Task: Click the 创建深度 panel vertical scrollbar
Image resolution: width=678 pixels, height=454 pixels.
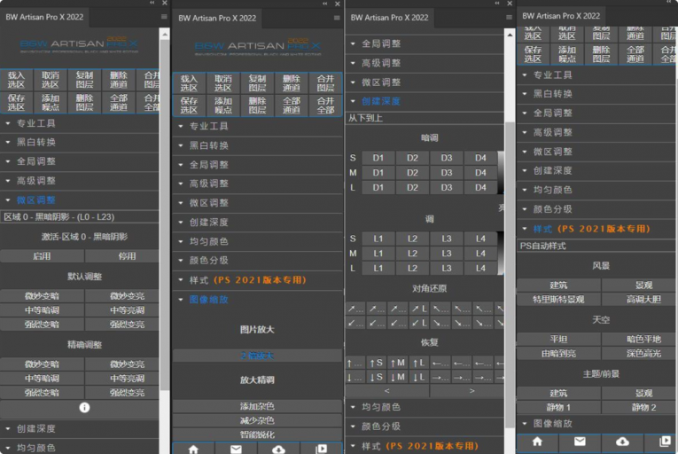Action: (x=510, y=275)
